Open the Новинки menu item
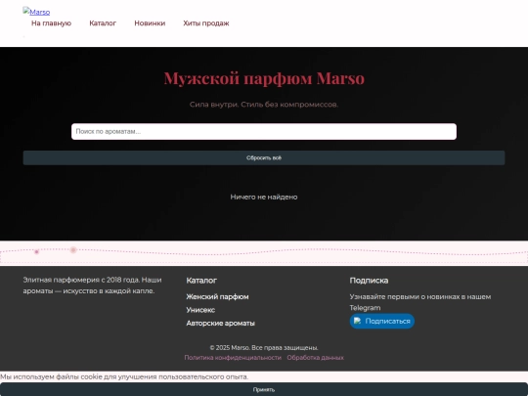 [x=150, y=23]
